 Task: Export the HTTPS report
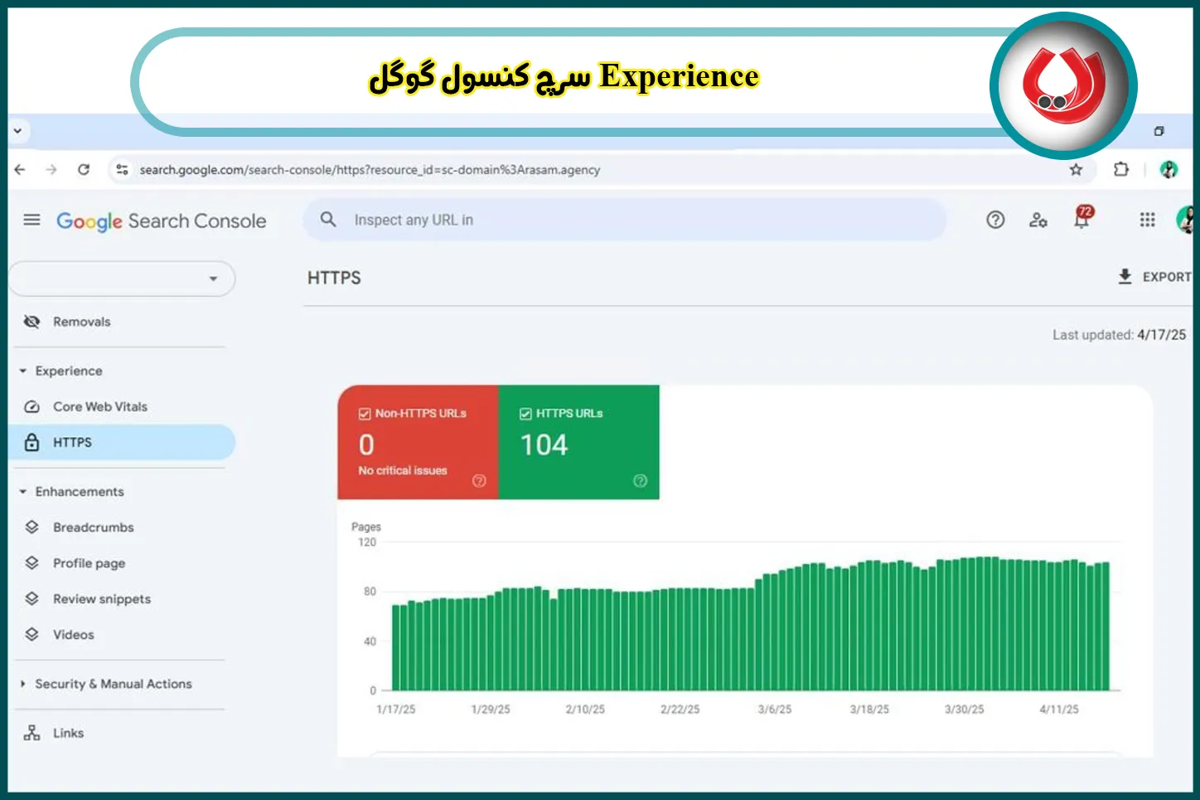pos(1154,277)
